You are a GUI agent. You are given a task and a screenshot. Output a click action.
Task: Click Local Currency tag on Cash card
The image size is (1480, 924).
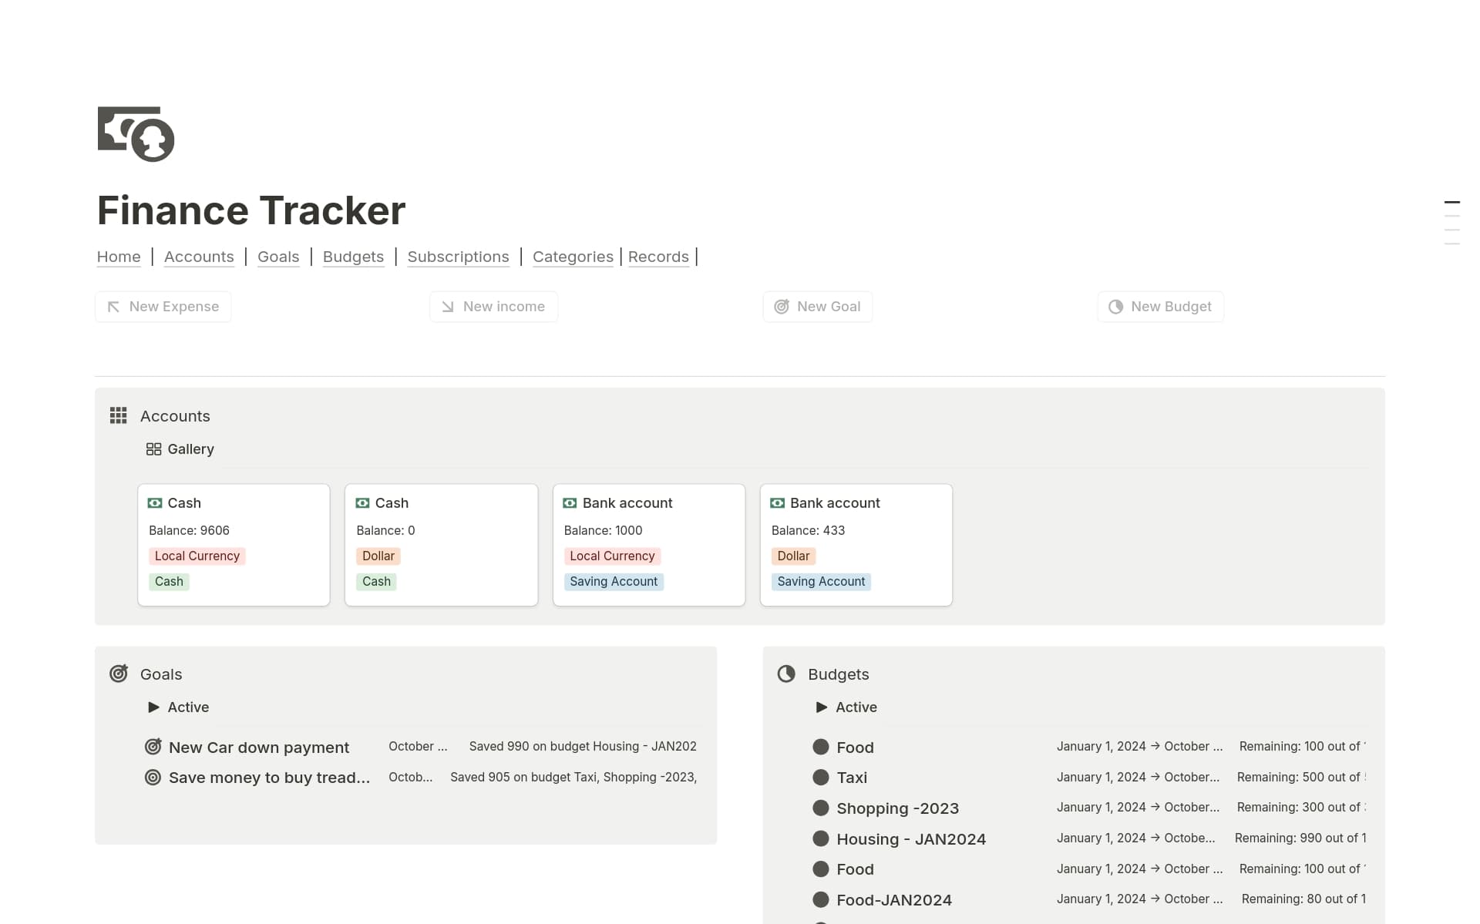pyautogui.click(x=197, y=556)
